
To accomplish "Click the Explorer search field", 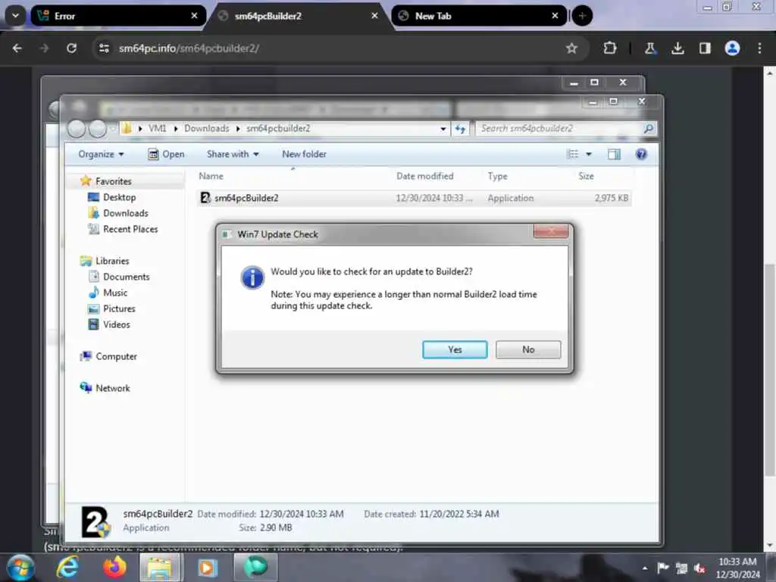I will pos(559,129).
